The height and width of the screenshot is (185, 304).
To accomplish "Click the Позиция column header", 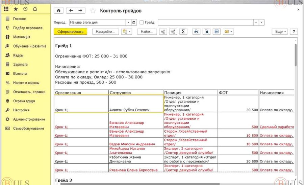I will [x=191, y=92].
